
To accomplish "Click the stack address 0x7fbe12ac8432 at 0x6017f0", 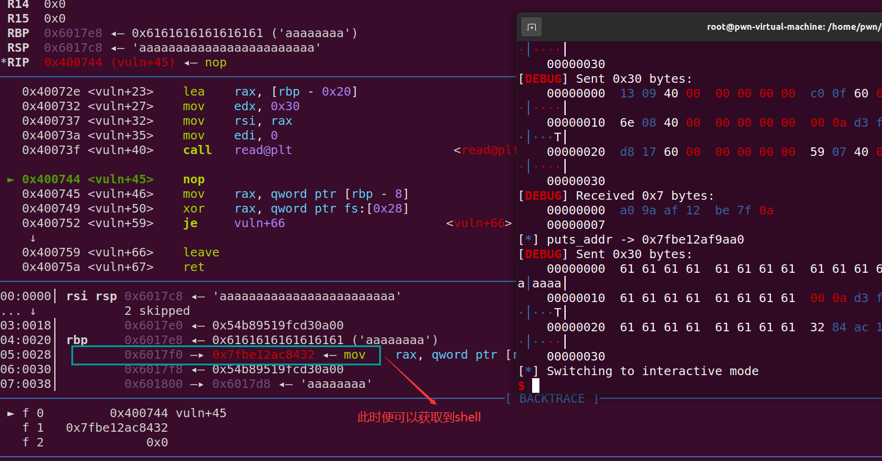I will [263, 354].
